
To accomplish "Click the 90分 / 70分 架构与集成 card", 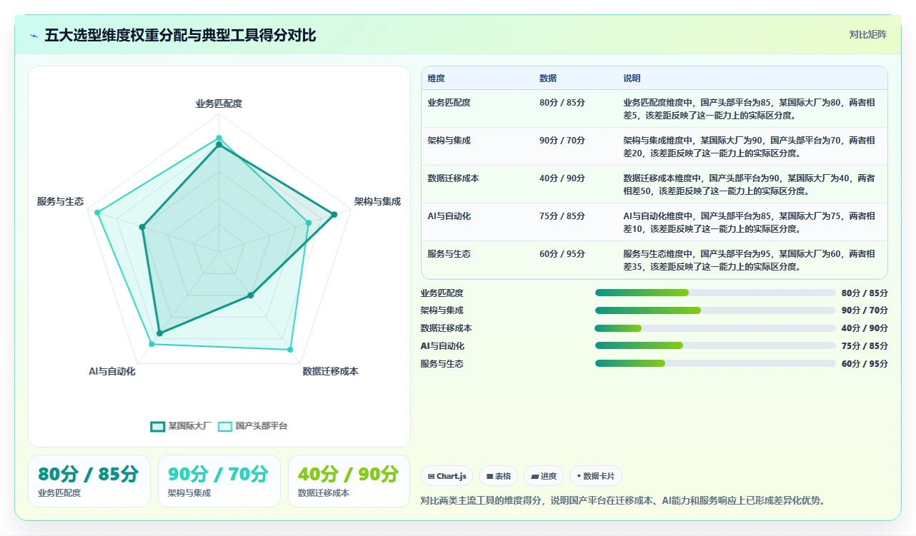I will (219, 481).
